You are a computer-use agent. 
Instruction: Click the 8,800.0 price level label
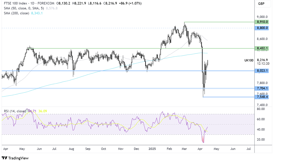click(262, 28)
